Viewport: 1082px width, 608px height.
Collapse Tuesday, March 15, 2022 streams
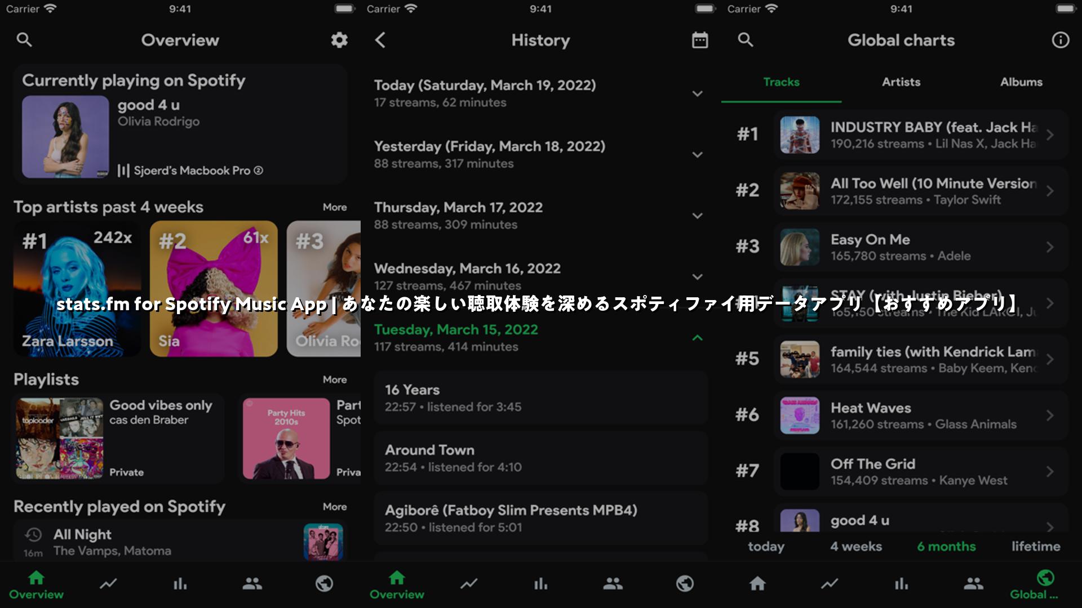tap(698, 338)
